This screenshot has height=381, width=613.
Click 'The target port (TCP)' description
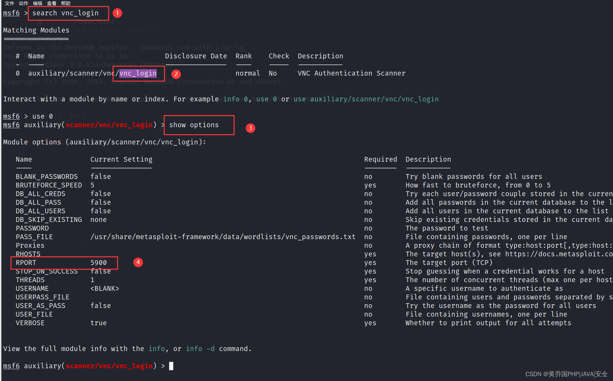coord(449,263)
